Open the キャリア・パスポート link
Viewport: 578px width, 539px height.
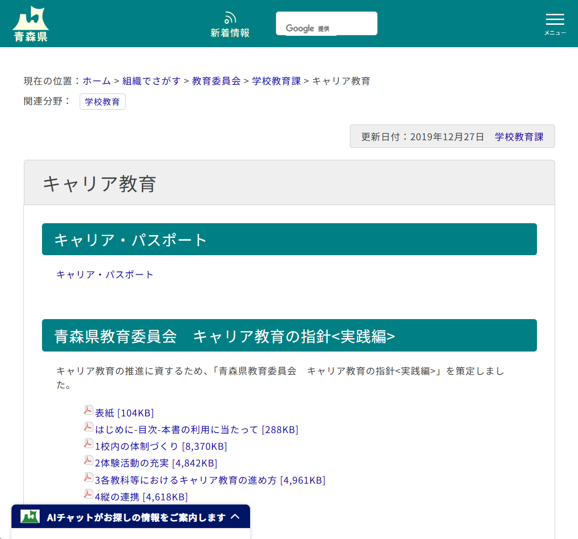(105, 274)
